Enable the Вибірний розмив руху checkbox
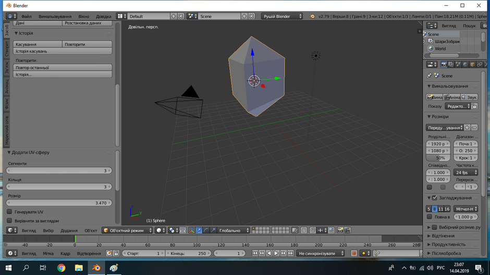 pos(435,227)
